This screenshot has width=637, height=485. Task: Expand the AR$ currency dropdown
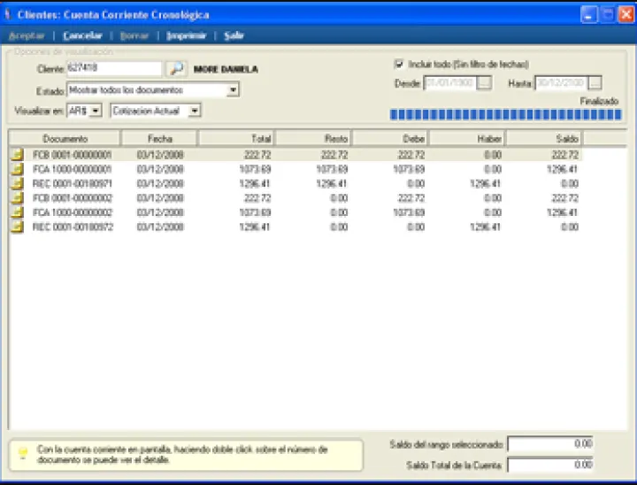click(x=96, y=110)
